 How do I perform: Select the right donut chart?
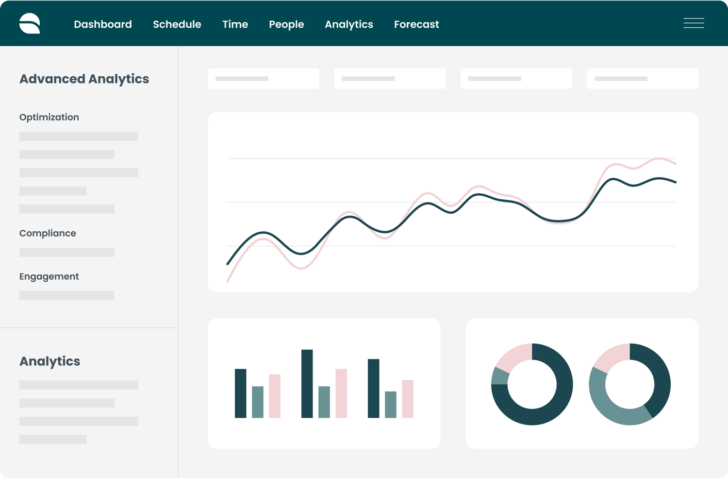point(629,384)
